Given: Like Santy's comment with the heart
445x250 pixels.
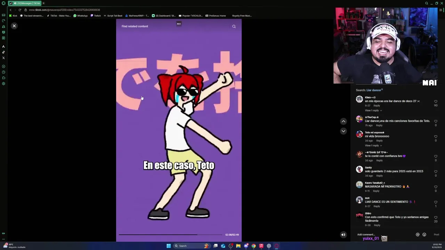Looking at the screenshot, I should tap(436, 172).
